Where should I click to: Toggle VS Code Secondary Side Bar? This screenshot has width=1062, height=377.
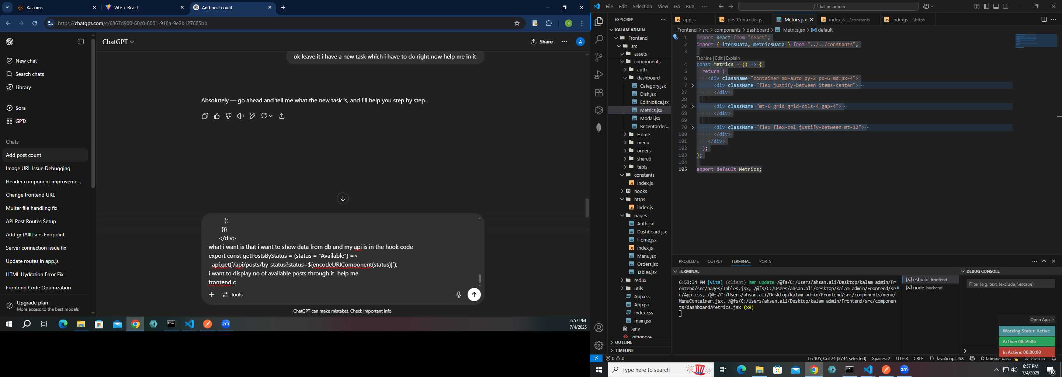(1006, 6)
